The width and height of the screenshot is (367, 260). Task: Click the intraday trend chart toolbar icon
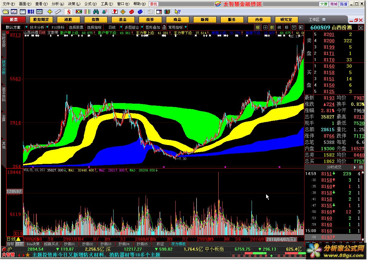14,12
